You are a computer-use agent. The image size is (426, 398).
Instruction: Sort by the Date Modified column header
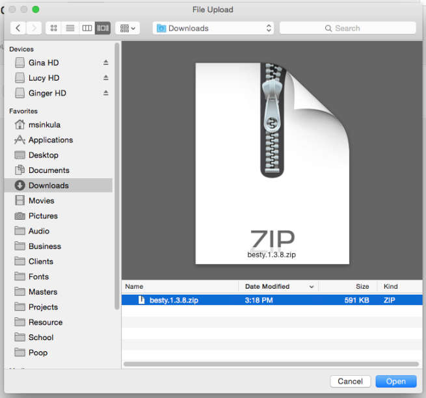click(x=278, y=286)
